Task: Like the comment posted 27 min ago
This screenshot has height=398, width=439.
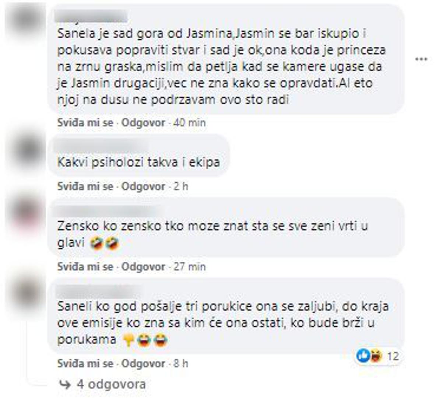Action: click(x=85, y=266)
